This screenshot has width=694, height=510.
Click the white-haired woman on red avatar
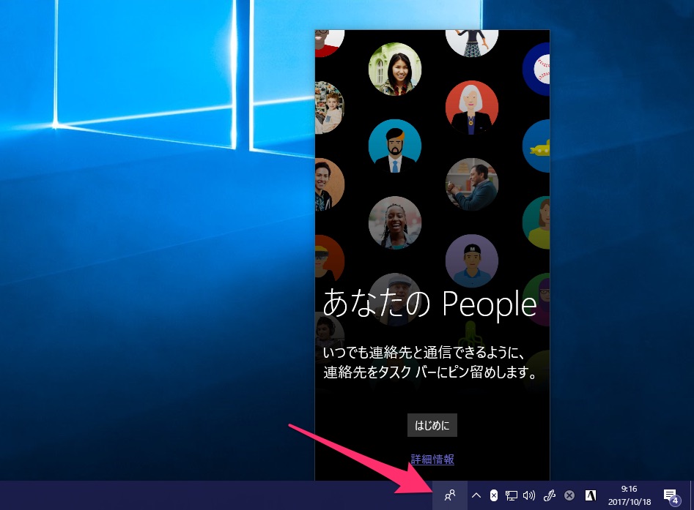click(472, 108)
